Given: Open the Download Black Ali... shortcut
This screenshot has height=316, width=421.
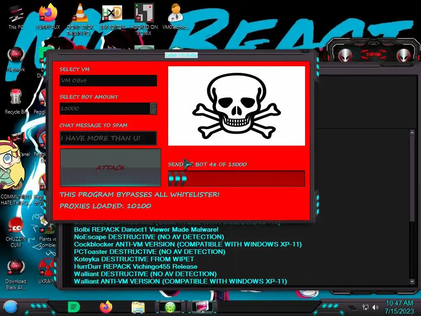Looking at the screenshot, I should 16,274.
